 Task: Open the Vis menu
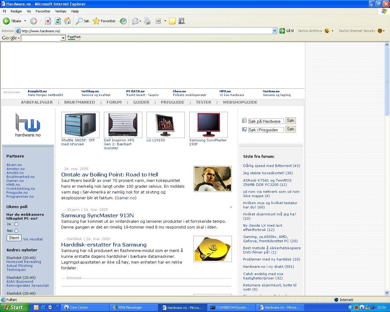coord(29,11)
